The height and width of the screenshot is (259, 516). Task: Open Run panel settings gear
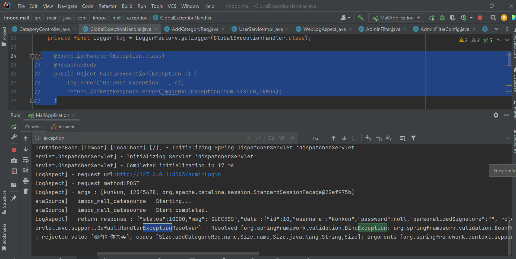click(496, 115)
